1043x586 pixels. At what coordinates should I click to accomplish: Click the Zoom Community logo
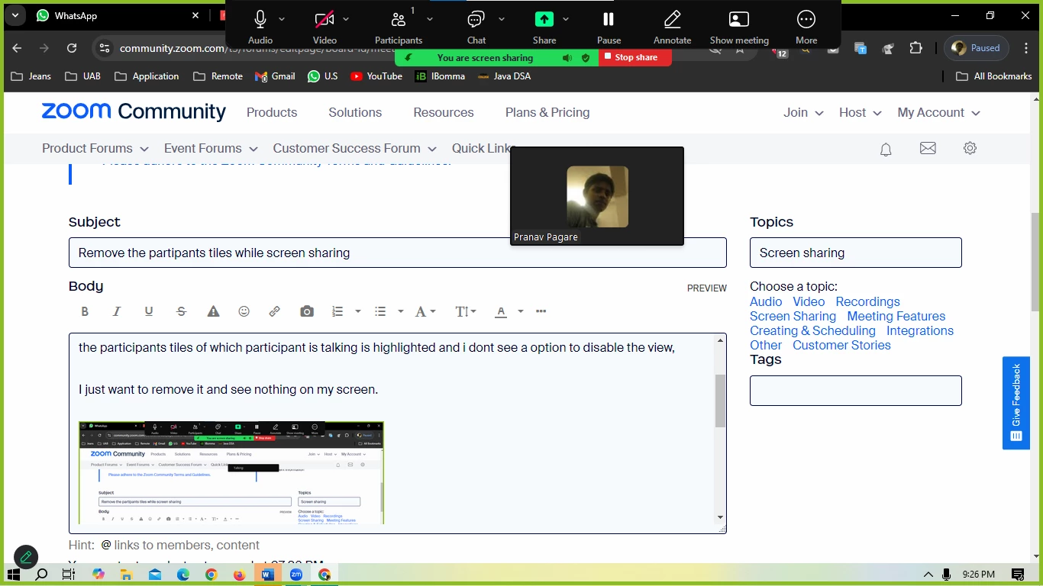pyautogui.click(x=134, y=111)
